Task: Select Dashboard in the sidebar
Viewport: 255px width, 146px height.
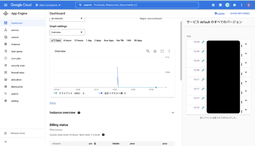Action: [x=23, y=23]
